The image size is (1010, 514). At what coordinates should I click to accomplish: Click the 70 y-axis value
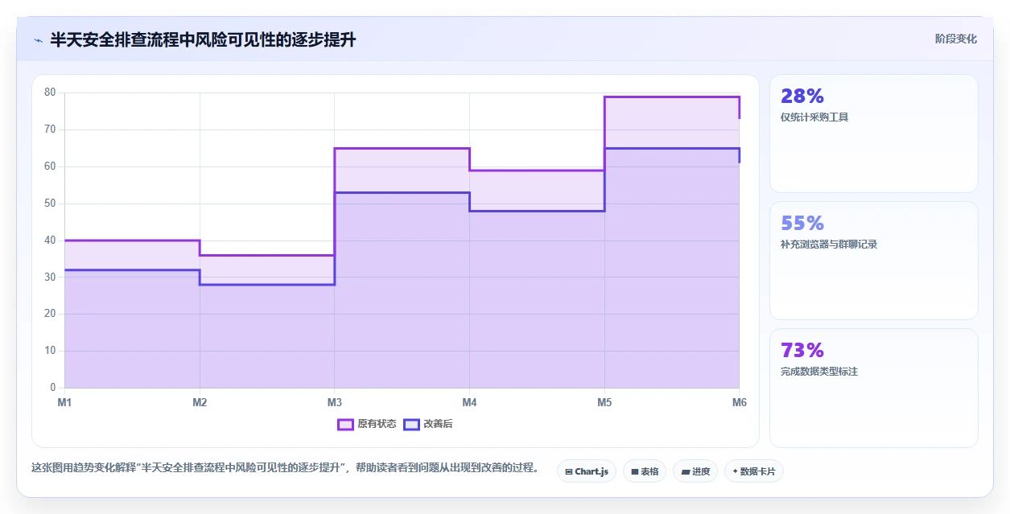point(50,130)
